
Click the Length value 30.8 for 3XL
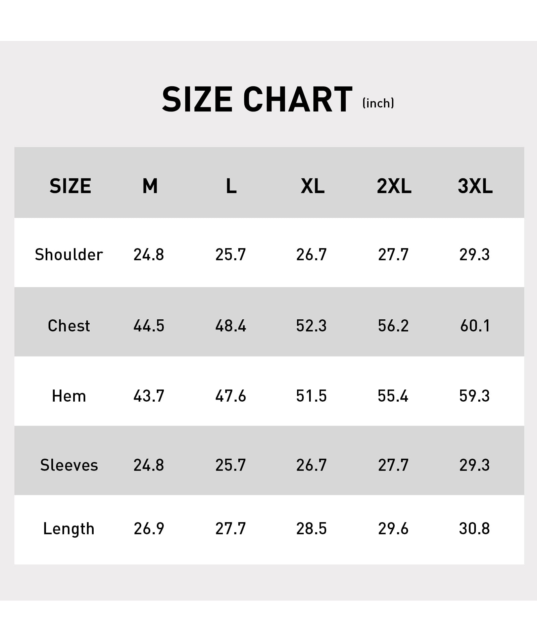pos(475,529)
